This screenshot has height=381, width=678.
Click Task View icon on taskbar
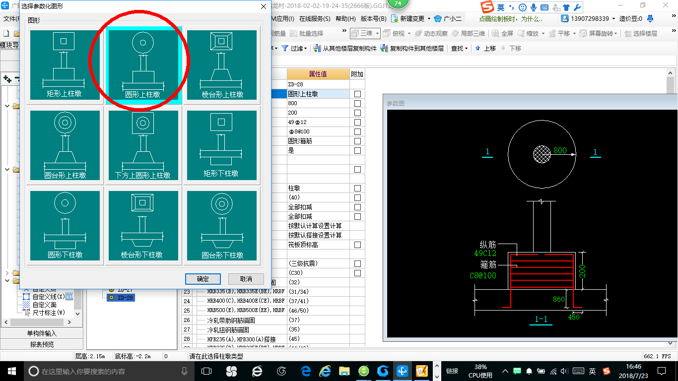[206, 371]
